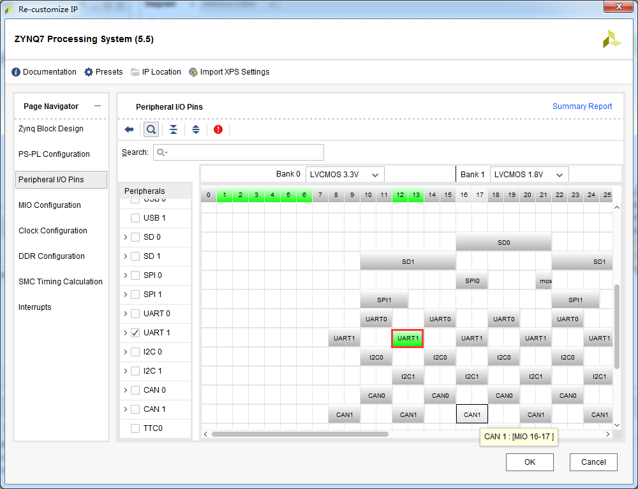Select the SPI0 block at MIO 16-17
This screenshot has width=638, height=489.
coord(472,281)
